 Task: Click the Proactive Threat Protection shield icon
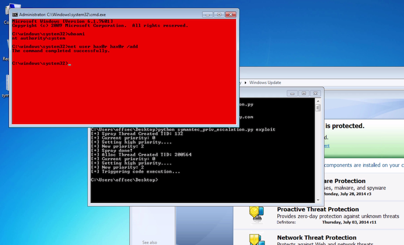(x=256, y=214)
